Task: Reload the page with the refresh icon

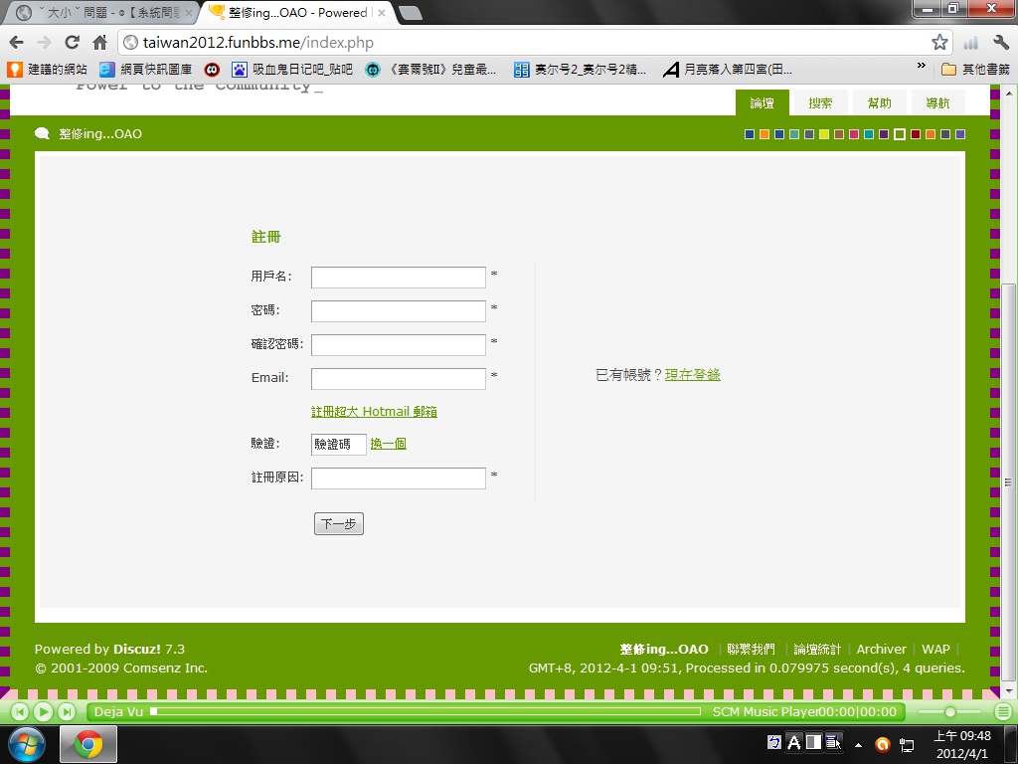Action: (72, 42)
